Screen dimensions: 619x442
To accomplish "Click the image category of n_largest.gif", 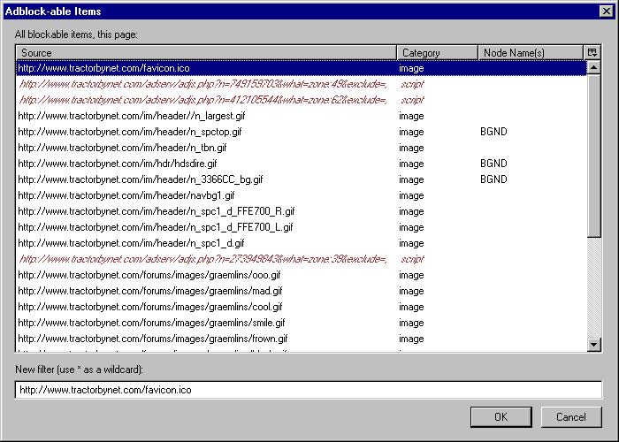I will coord(411,116).
